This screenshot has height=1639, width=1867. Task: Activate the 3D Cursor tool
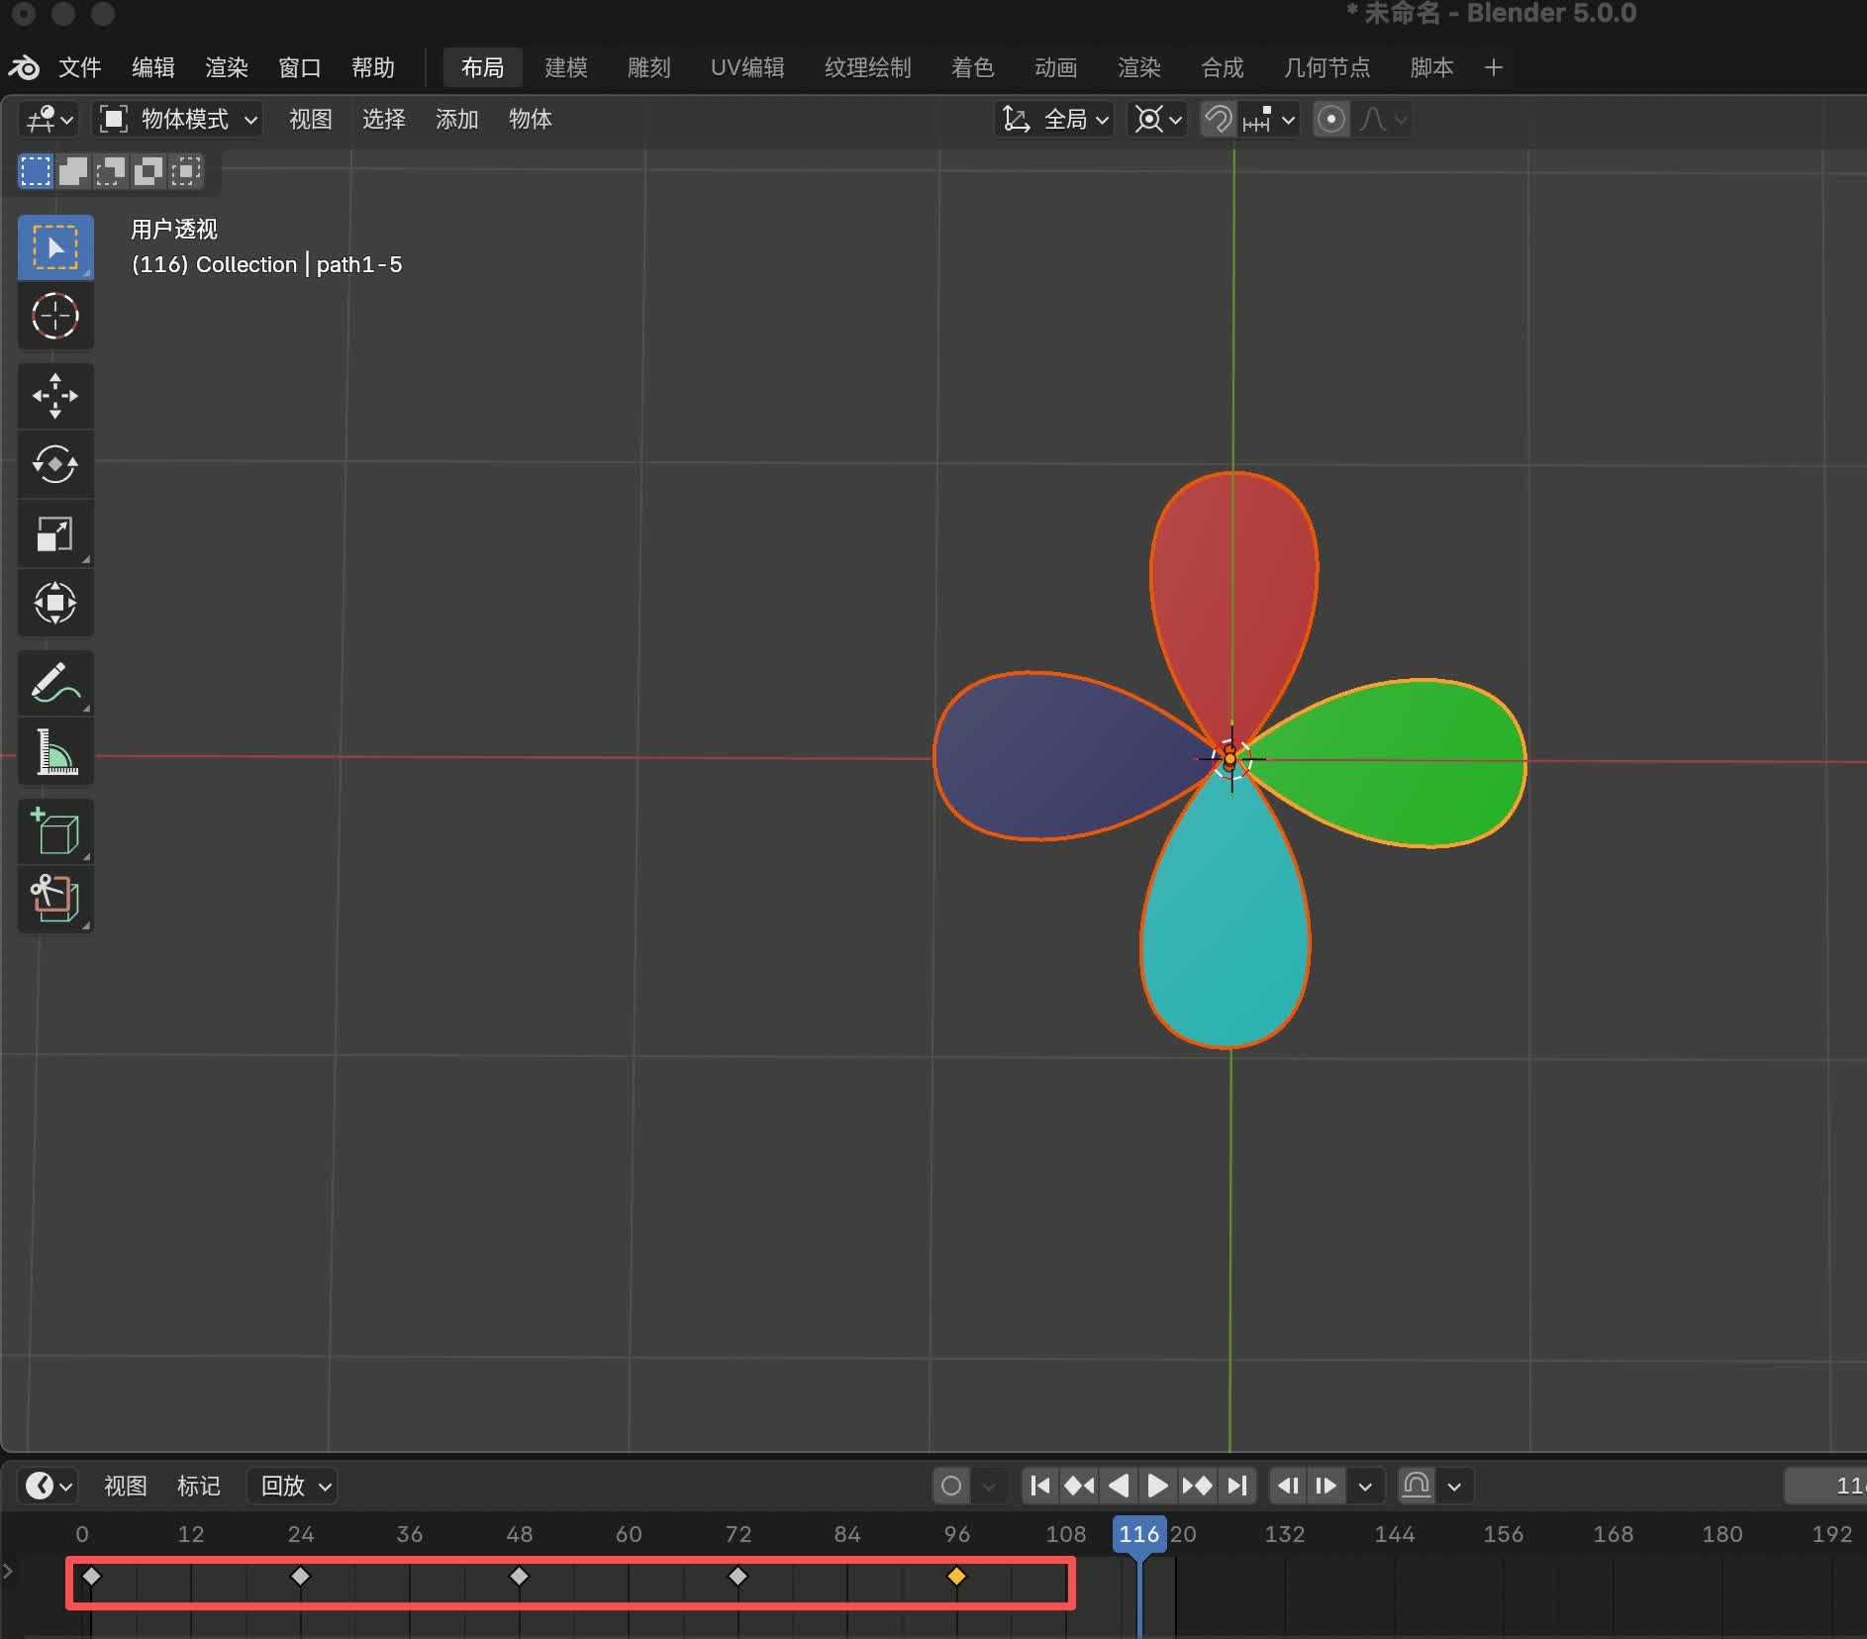(x=55, y=317)
